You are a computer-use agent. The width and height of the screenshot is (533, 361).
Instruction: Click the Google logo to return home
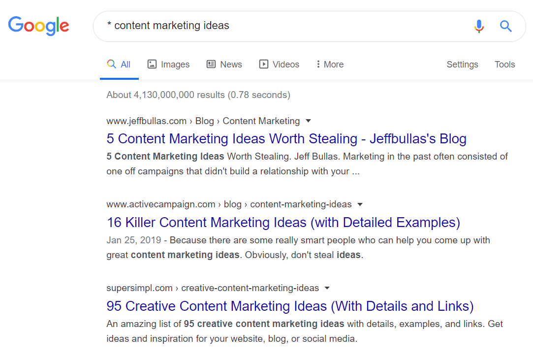[38, 26]
